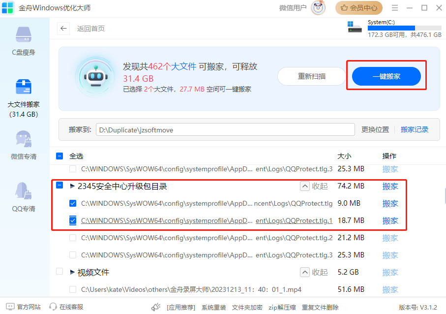Image resolution: width=446 pixels, height=314 pixels.
Task: Uncheck the QQProtect.tlg 9.0 MB checkbox
Action: pyautogui.click(x=73, y=203)
